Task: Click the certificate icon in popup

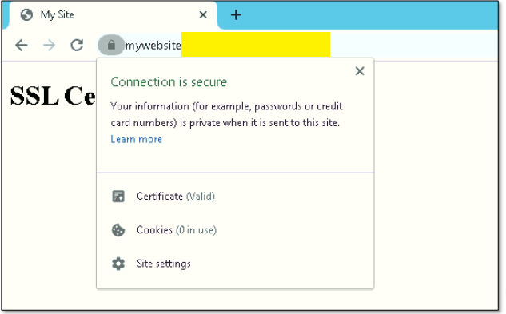Action: click(118, 197)
